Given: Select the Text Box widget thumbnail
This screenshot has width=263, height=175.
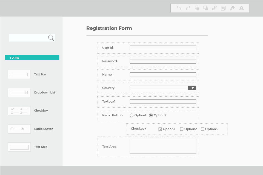Looking at the screenshot, I should [19, 74].
